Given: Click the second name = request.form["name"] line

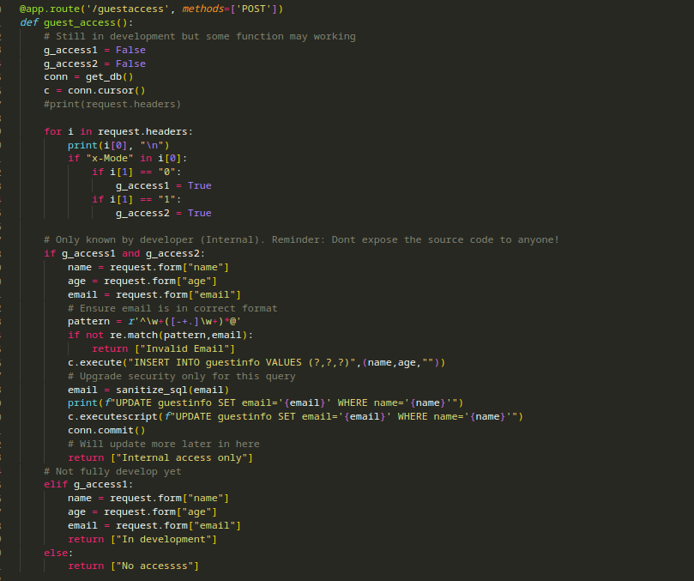Looking at the screenshot, I should (x=148, y=499).
